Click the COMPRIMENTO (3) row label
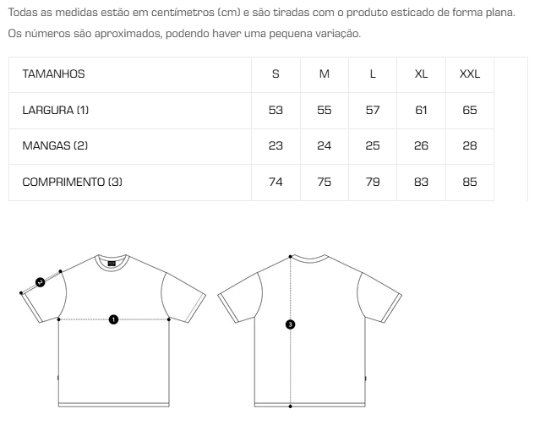This screenshot has width=551, height=436. (x=72, y=182)
